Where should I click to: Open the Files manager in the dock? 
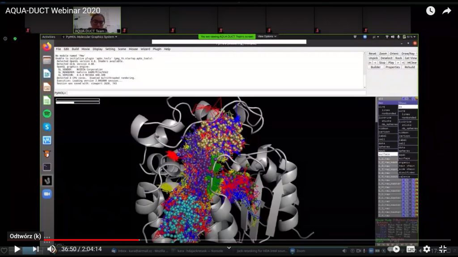click(47, 60)
